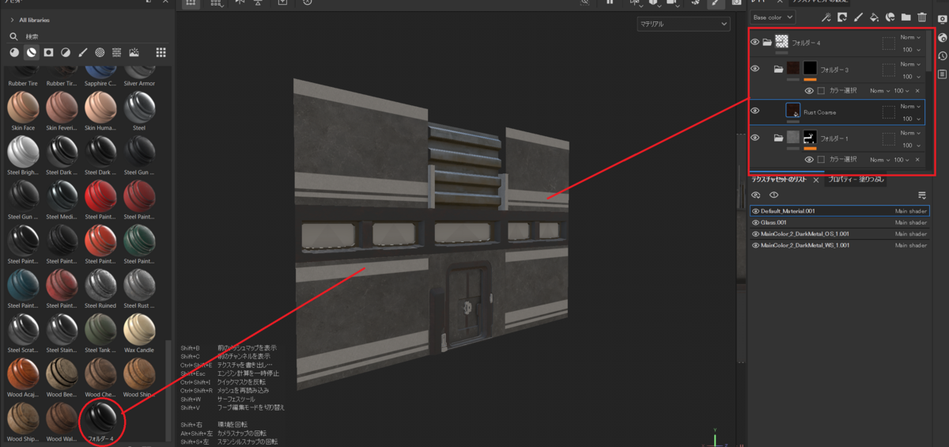
Task: Hide the フォルダー 4 layer
Action: point(754,42)
